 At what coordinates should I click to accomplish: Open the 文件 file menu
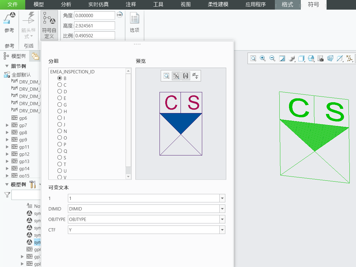13,5
